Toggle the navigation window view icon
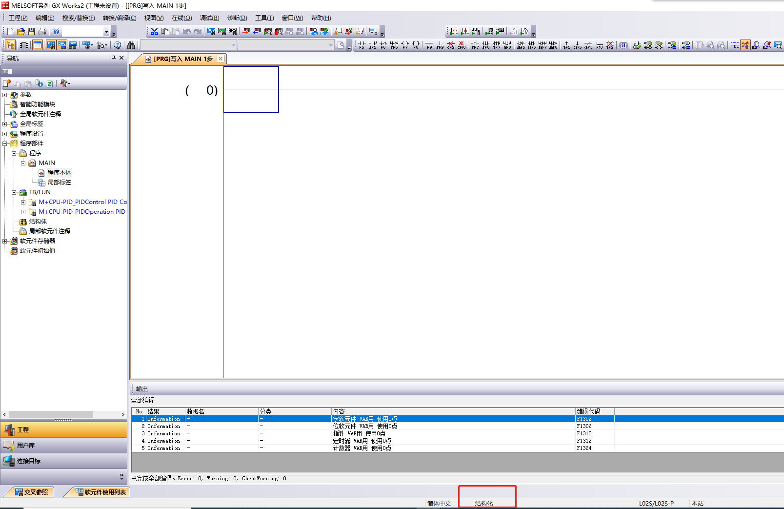 10,45
